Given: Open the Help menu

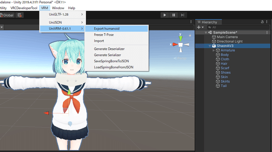Looking at the screenshot, I should (71, 8).
